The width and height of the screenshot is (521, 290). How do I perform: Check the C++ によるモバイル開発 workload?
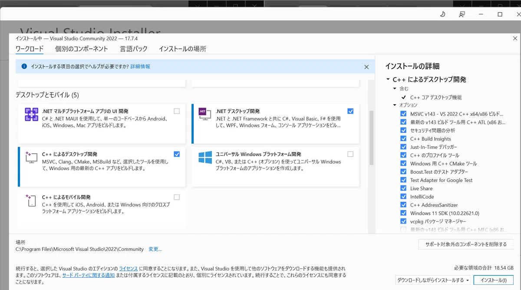click(177, 197)
